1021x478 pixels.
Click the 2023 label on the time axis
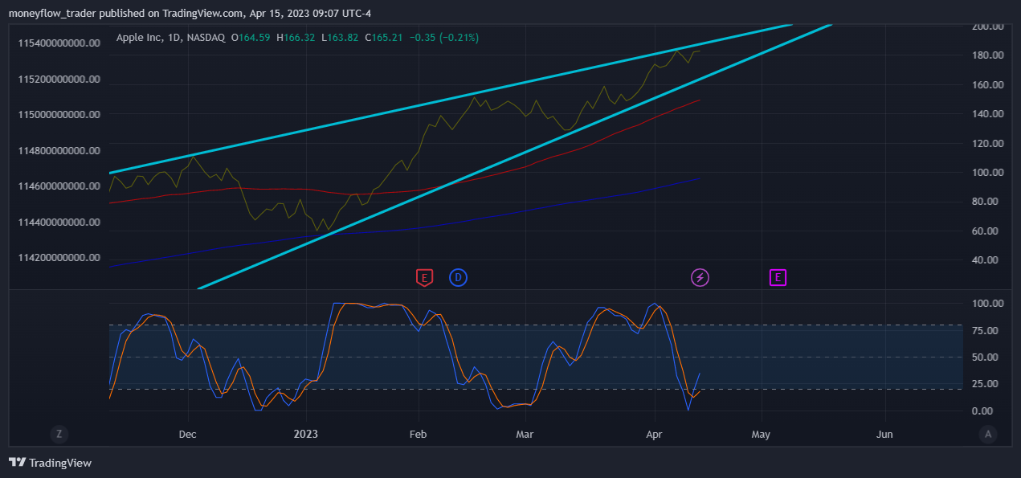[x=305, y=435]
